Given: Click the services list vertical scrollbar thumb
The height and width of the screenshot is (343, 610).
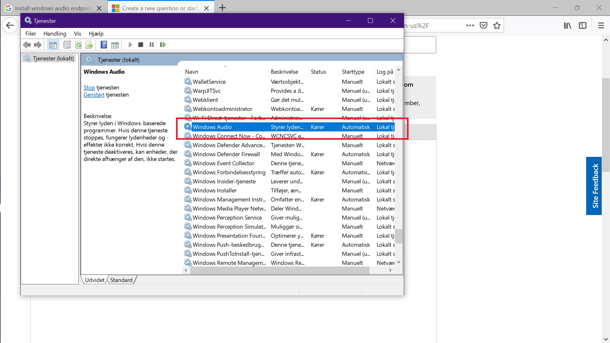Looking at the screenshot, I should [399, 236].
